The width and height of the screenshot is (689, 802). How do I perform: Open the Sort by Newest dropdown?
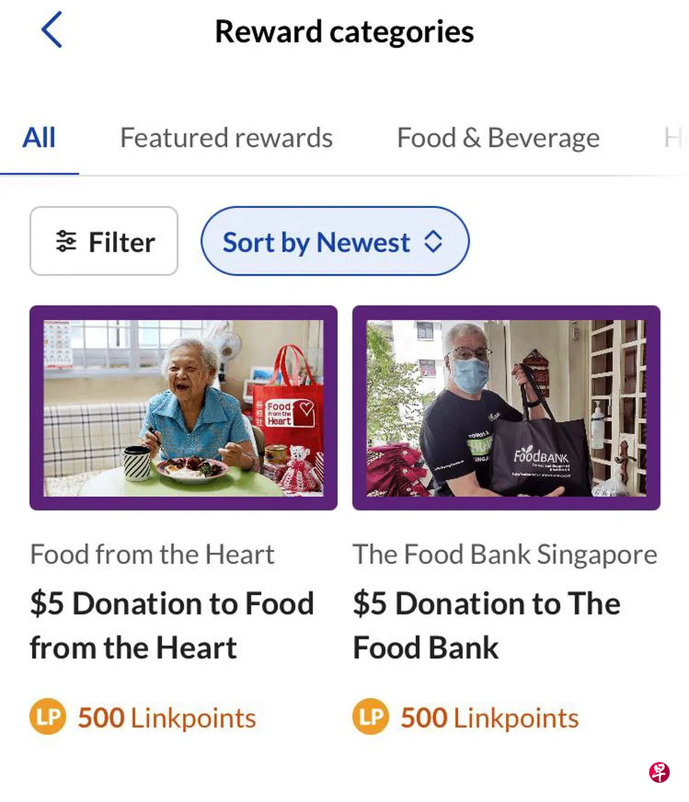(x=334, y=242)
